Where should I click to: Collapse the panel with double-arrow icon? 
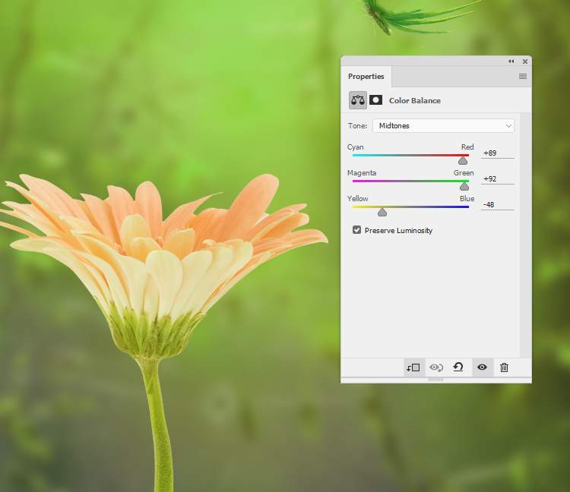(x=511, y=61)
